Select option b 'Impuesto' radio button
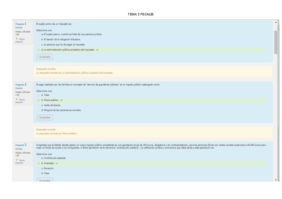 (39, 163)
